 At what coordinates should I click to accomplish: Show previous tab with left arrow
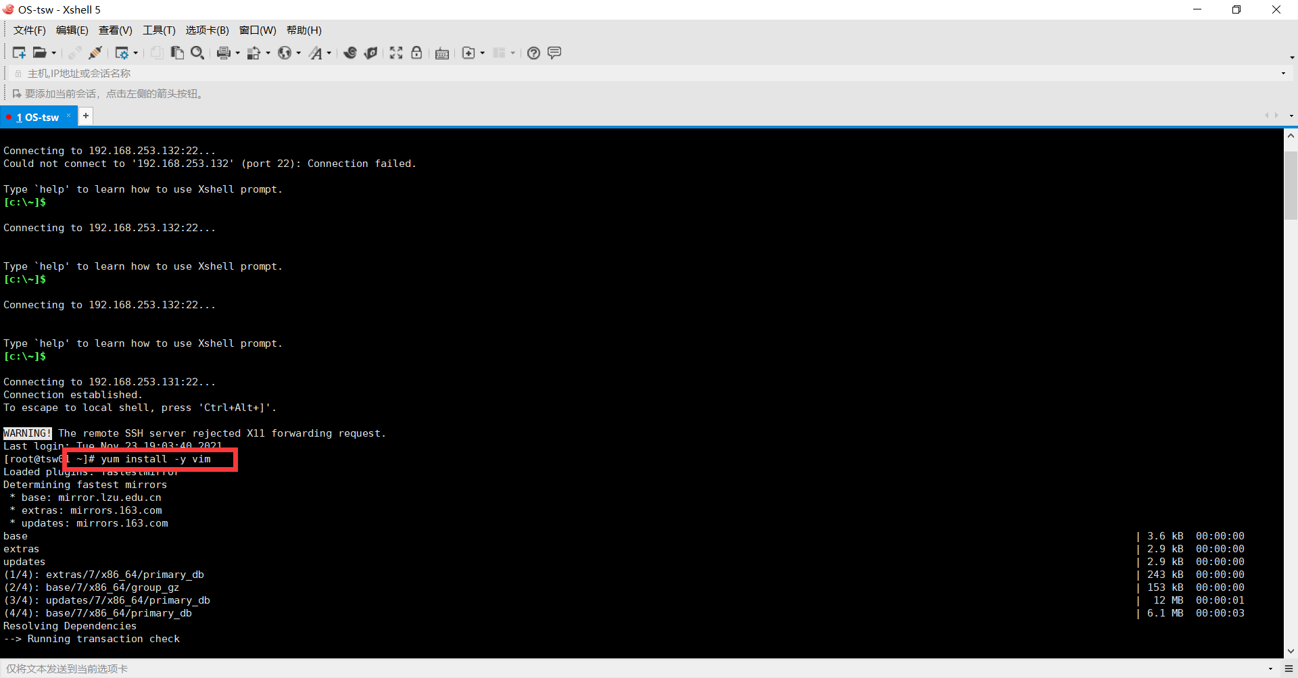click(x=1267, y=116)
